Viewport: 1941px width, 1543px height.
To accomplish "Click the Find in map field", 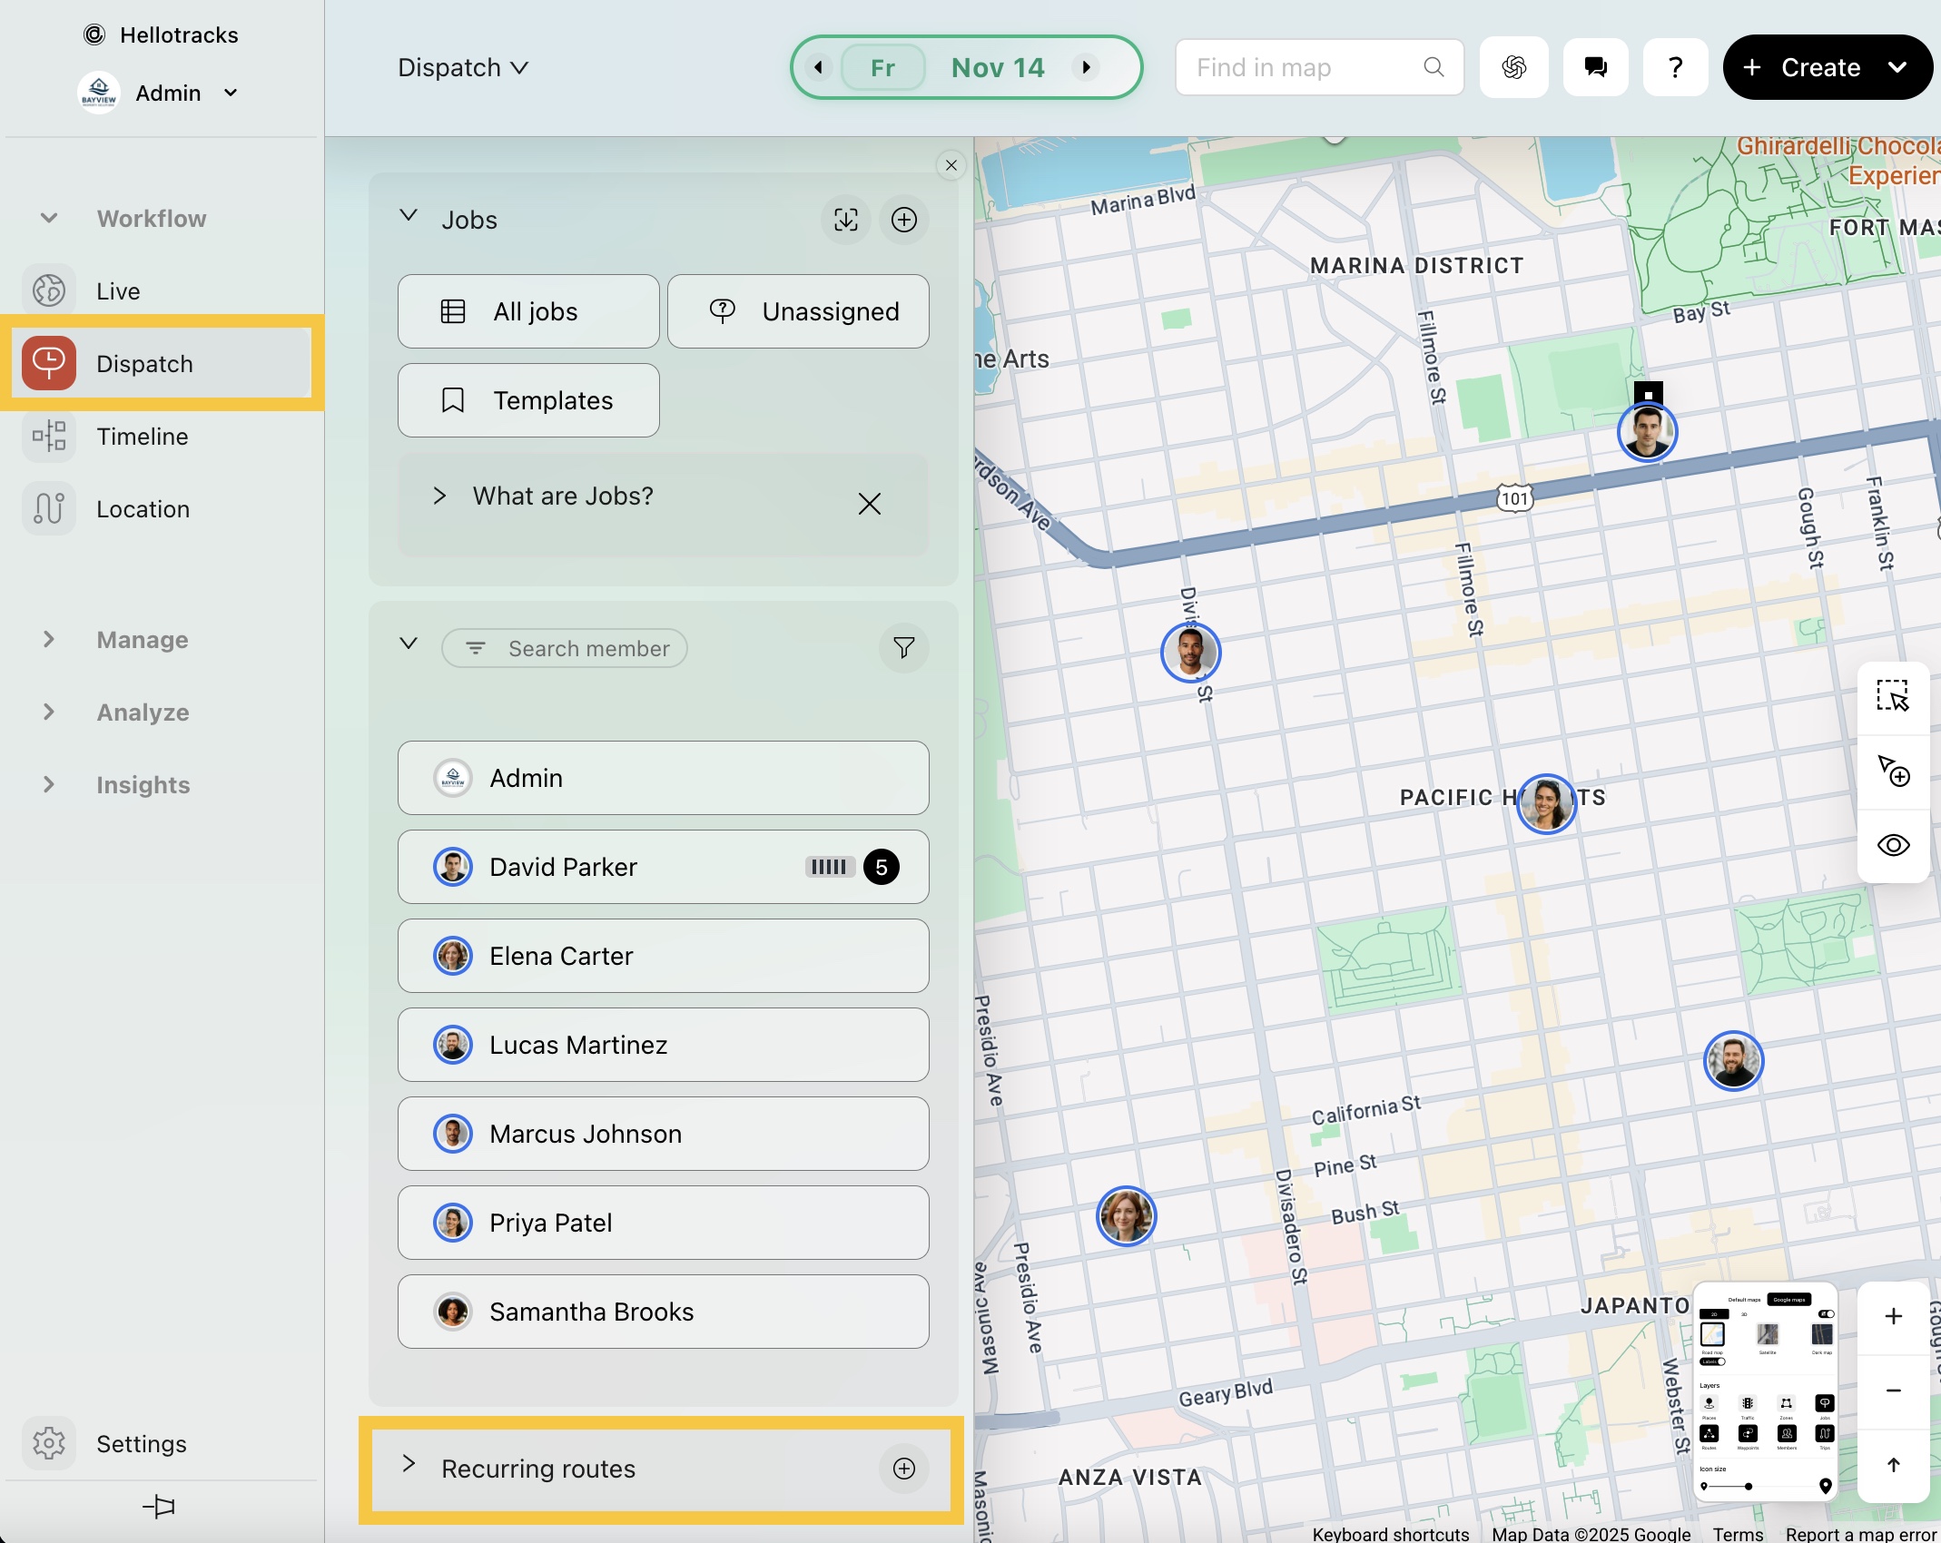I will coord(1305,67).
